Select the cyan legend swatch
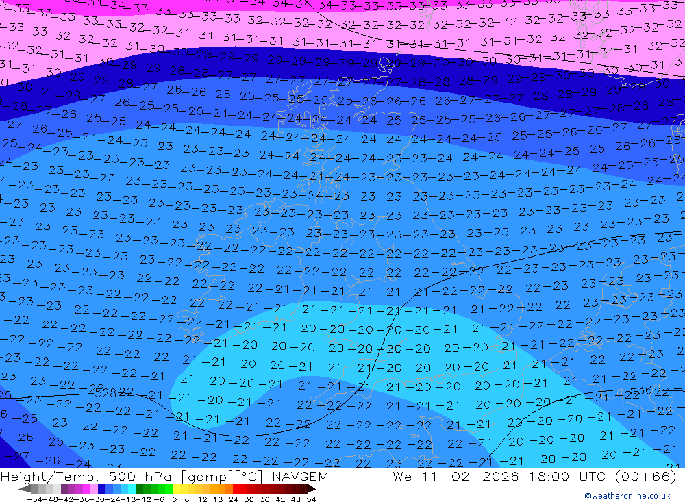 point(132,488)
